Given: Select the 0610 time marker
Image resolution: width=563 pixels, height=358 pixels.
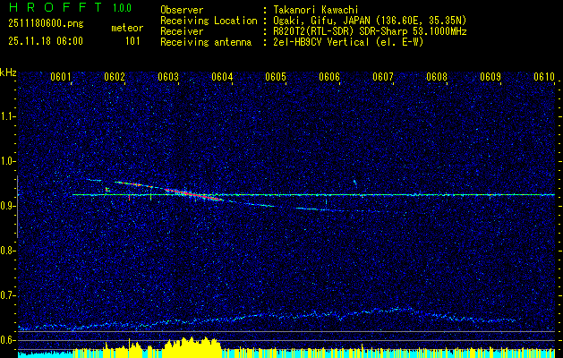Looking at the screenshot, I should [543, 77].
